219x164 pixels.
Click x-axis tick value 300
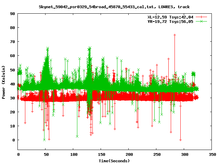(185, 154)
